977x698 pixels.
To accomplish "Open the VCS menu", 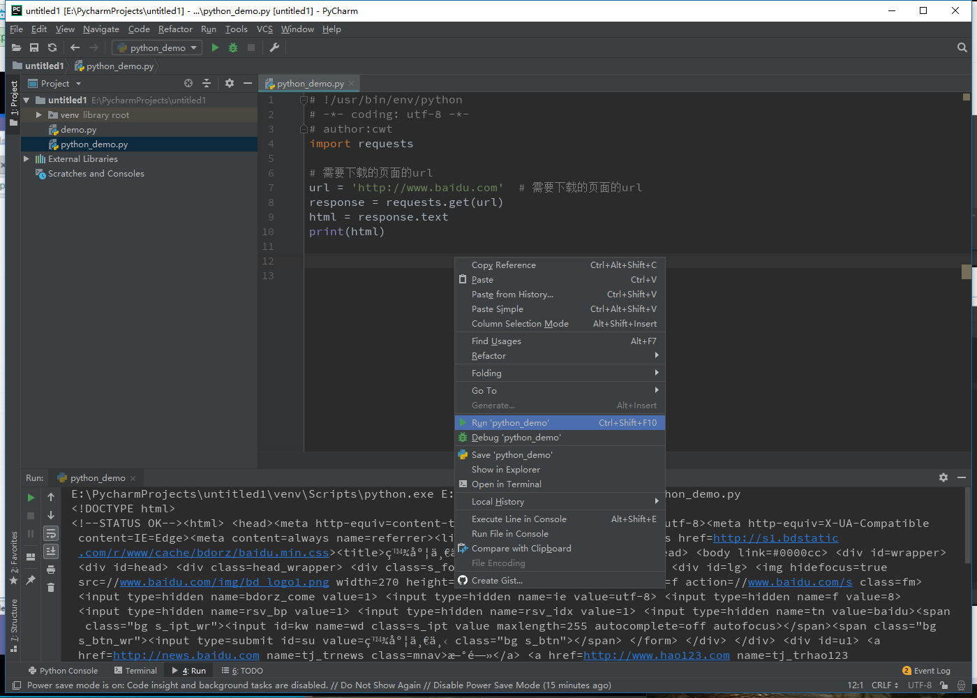I will coord(264,29).
